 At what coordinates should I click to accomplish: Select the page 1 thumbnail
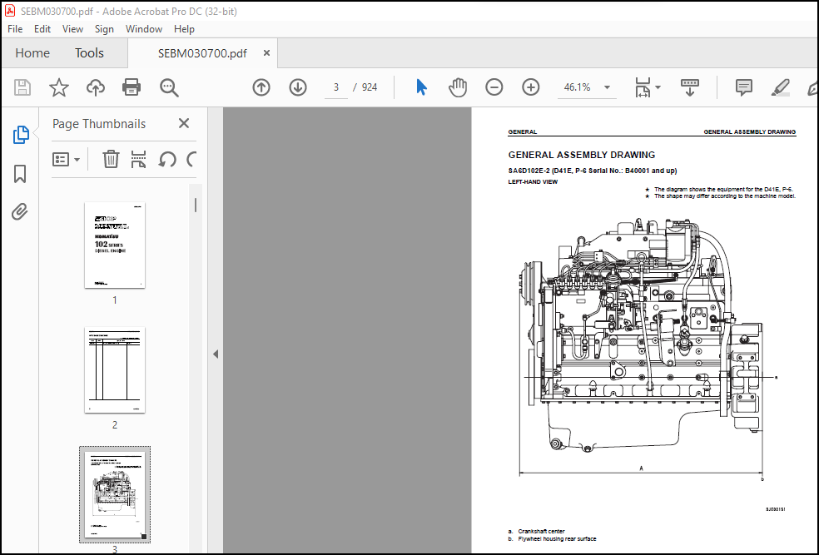[115, 245]
